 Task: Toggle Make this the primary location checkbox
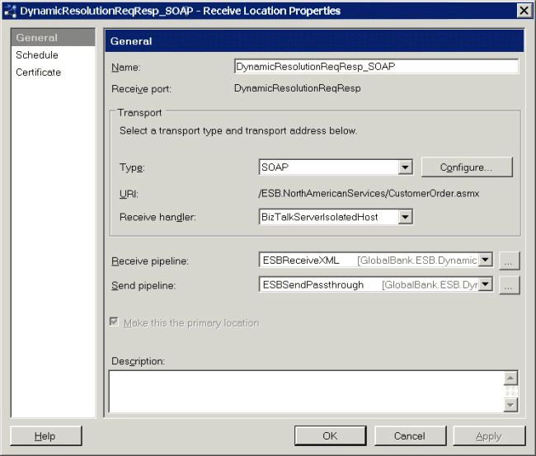coord(114,322)
